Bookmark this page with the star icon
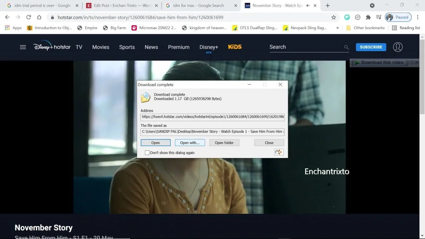The height and width of the screenshot is (239, 425). click(x=334, y=17)
